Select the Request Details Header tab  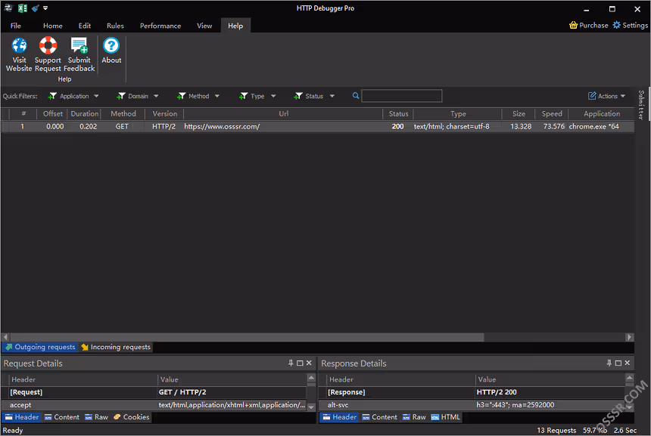tap(22, 417)
